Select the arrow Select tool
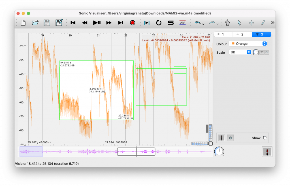This screenshot has height=186, width=290. [x=239, y=23]
